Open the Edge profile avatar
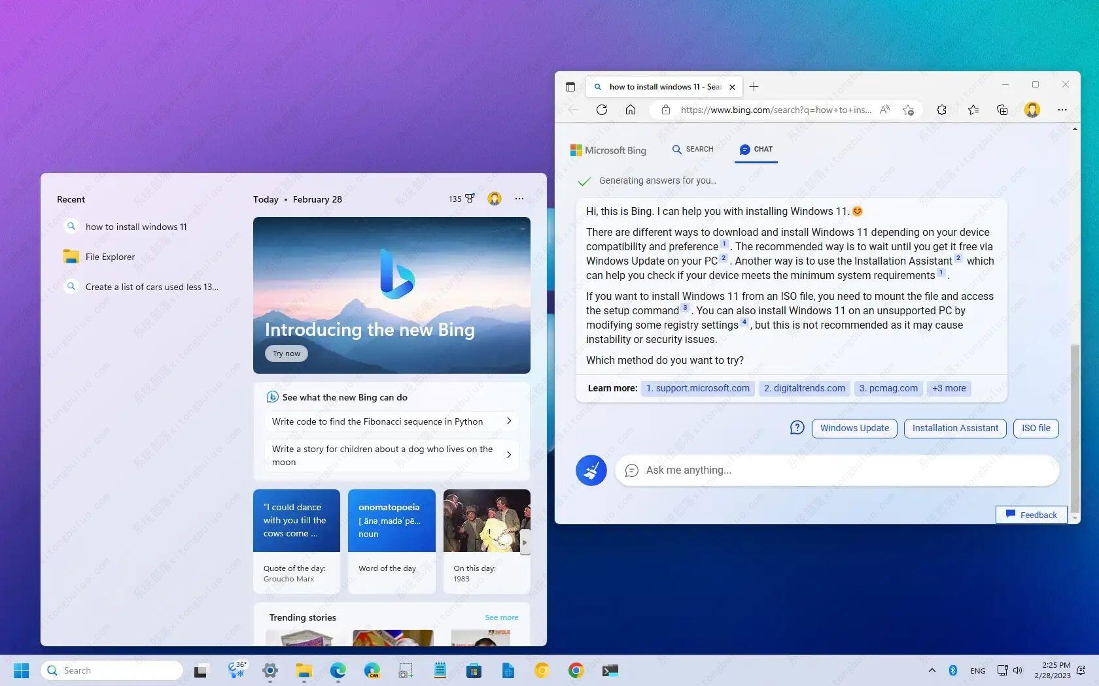Screen dimensions: 1099x686 1032,110
